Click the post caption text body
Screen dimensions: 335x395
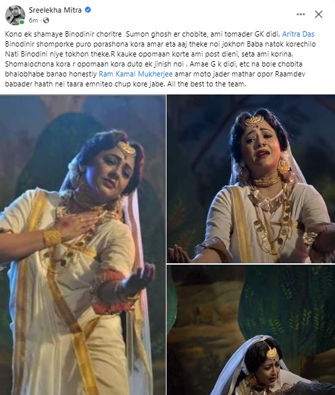[161, 59]
